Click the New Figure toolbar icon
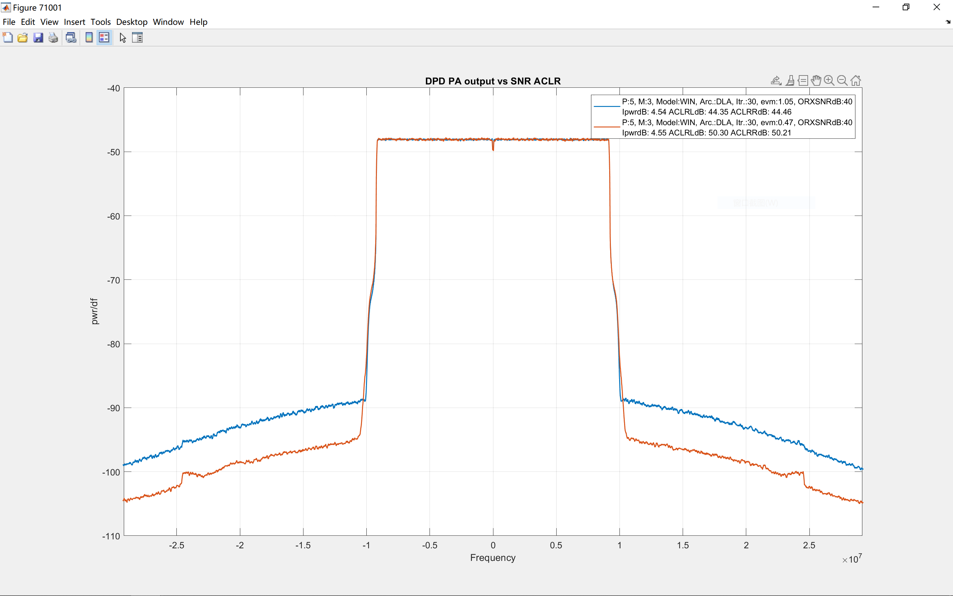Viewport: 953px width, 596px height. [8, 38]
